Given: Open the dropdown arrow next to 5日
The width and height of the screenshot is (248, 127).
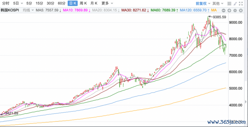Looking at the screenshot, I should point(22,3).
